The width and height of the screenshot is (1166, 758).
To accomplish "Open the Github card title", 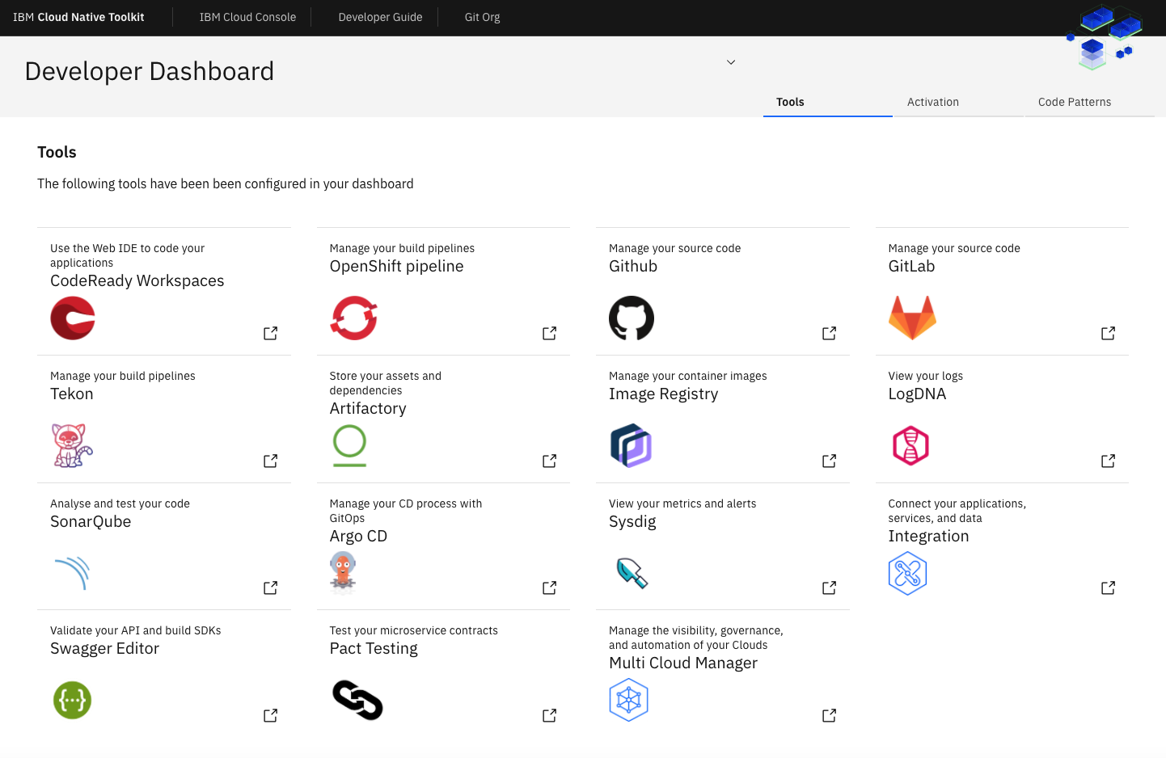I will [x=633, y=266].
